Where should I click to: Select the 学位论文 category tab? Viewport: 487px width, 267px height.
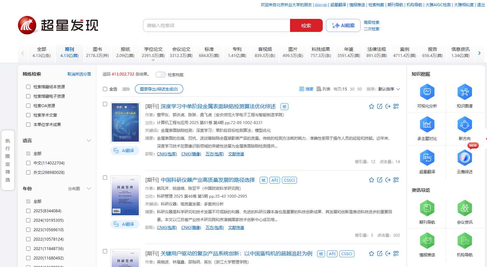click(x=153, y=52)
